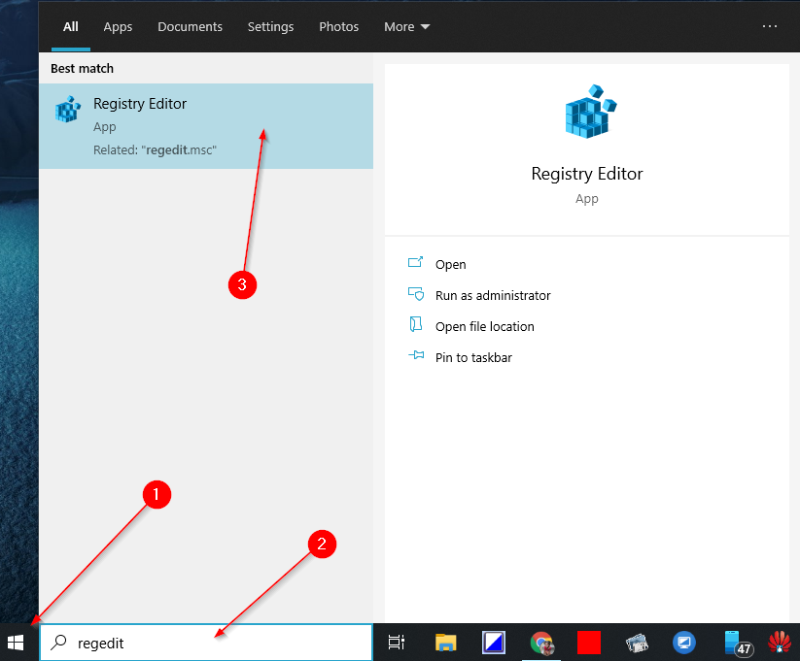Click the magnifier icon in search box
Image resolution: width=800 pixels, height=661 pixels.
[59, 643]
